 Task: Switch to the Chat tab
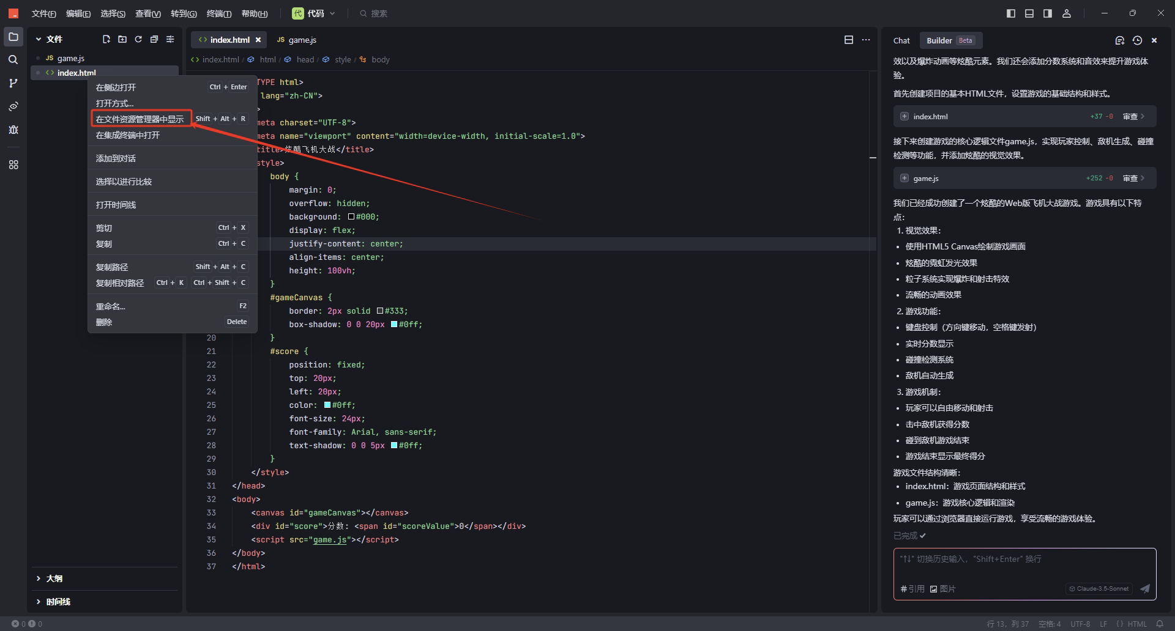pos(901,40)
